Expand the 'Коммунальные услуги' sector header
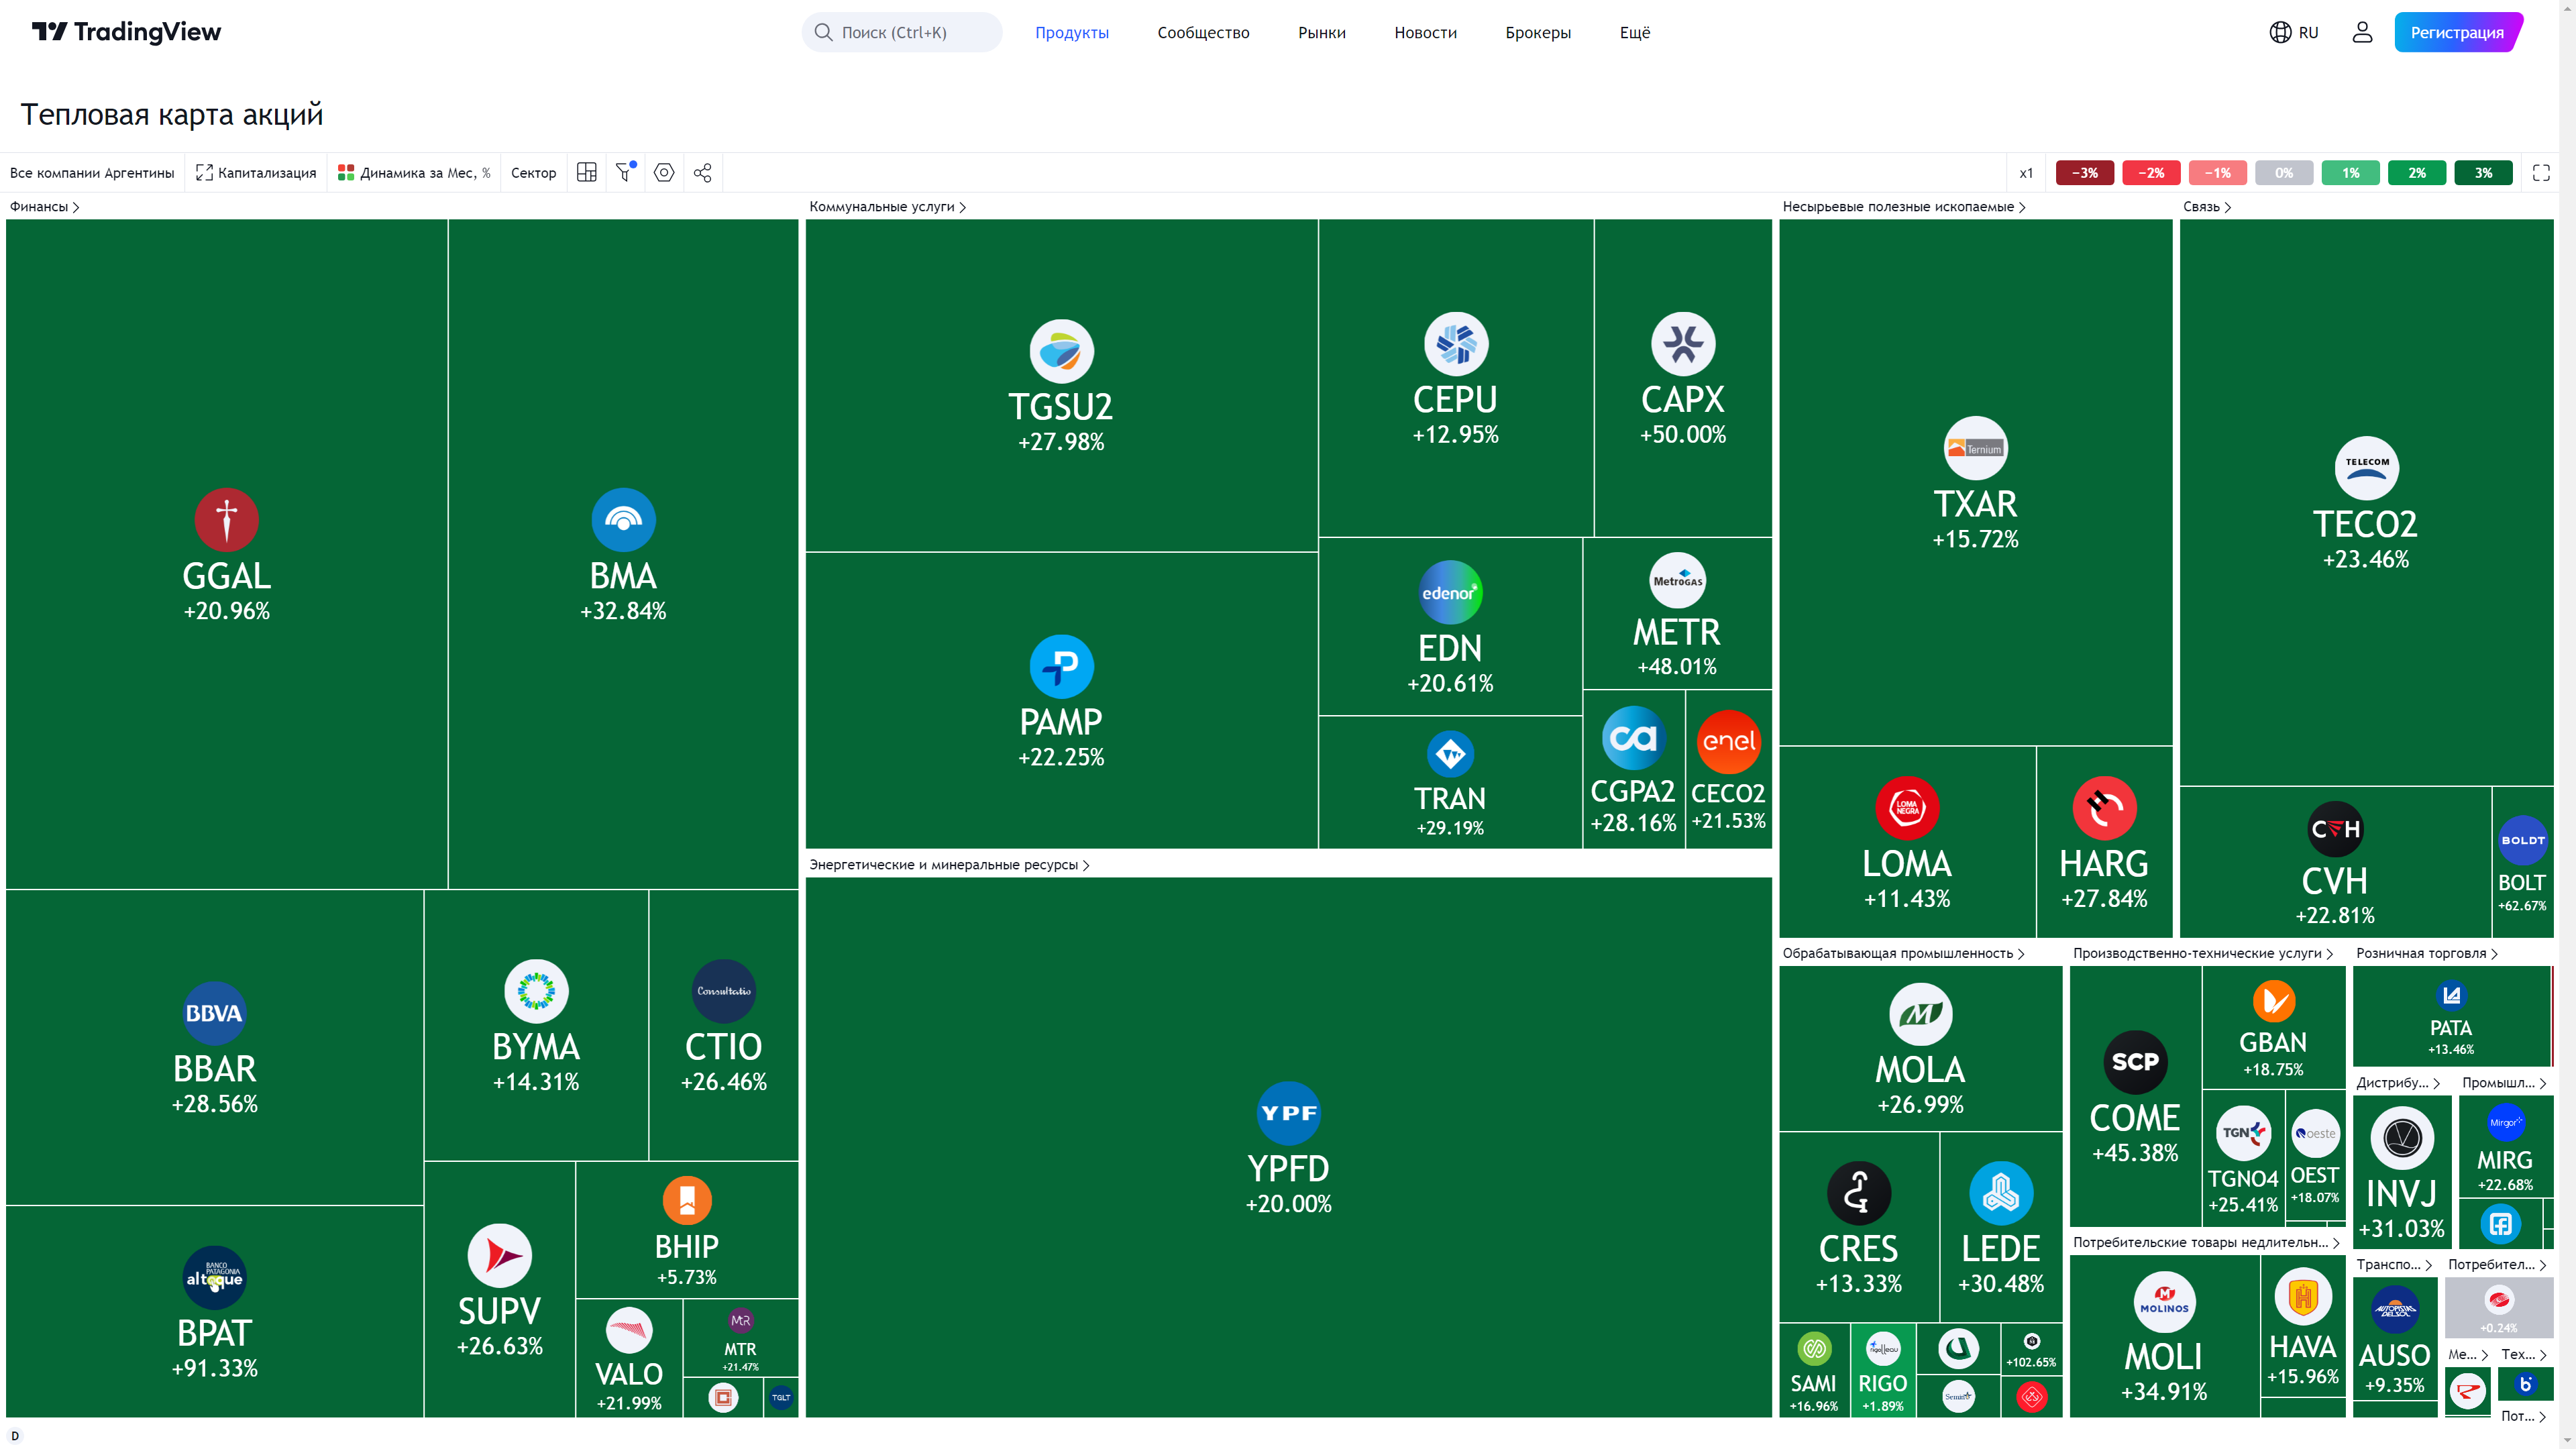 pyautogui.click(x=887, y=207)
